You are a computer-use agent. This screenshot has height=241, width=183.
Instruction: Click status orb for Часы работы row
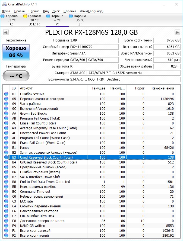point(6,104)
